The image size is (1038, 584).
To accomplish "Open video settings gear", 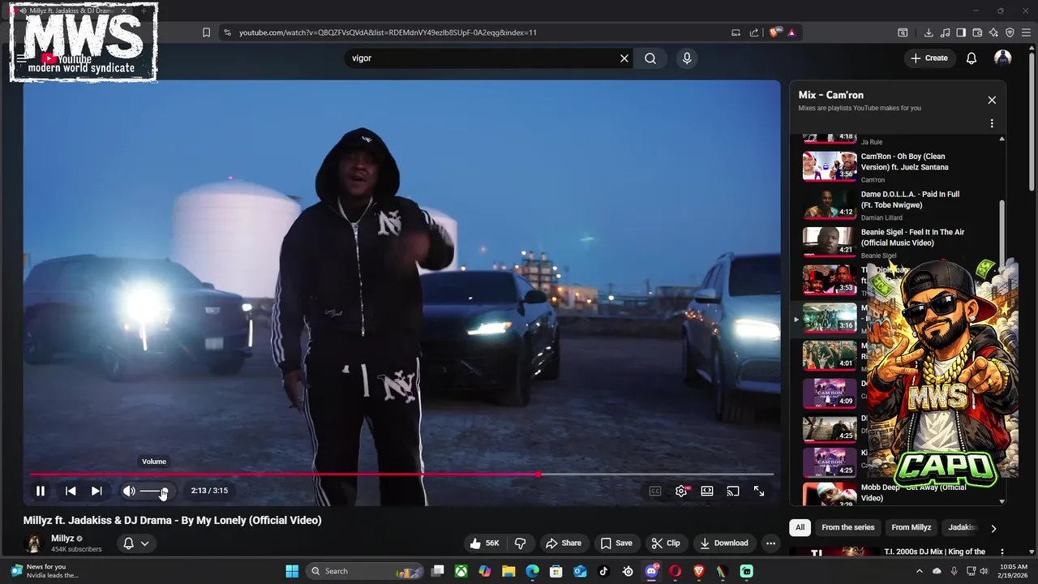I will pyautogui.click(x=681, y=491).
